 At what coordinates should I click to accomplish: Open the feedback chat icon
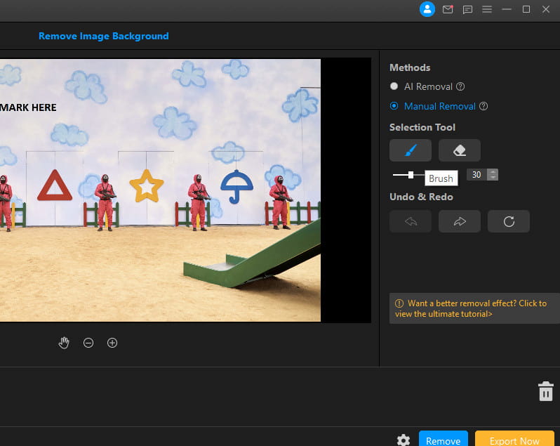click(x=467, y=9)
